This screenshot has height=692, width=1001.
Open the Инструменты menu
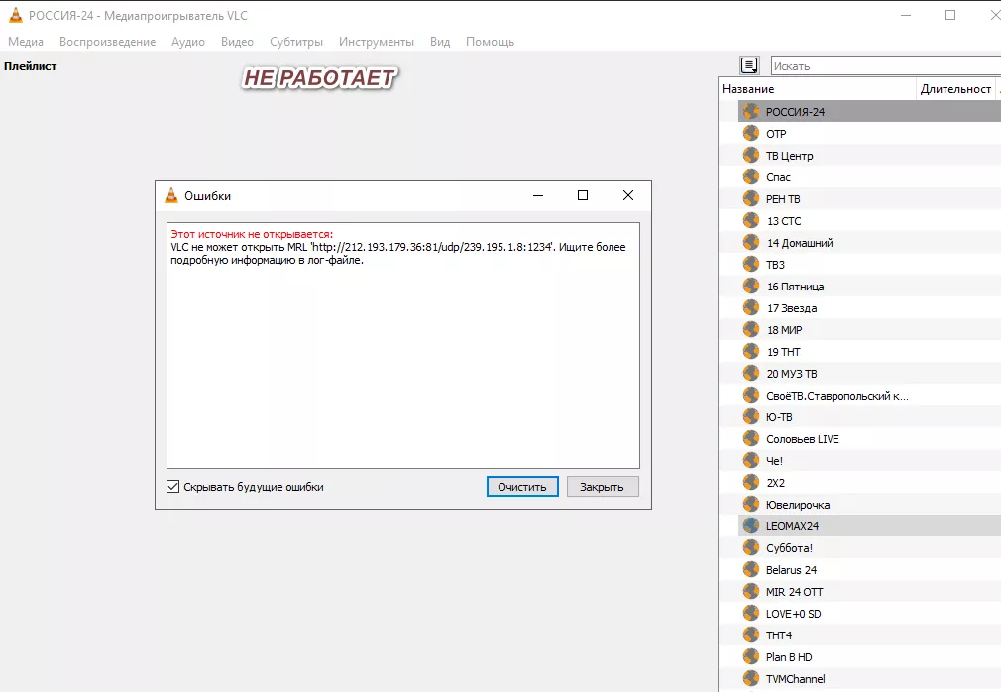click(377, 42)
